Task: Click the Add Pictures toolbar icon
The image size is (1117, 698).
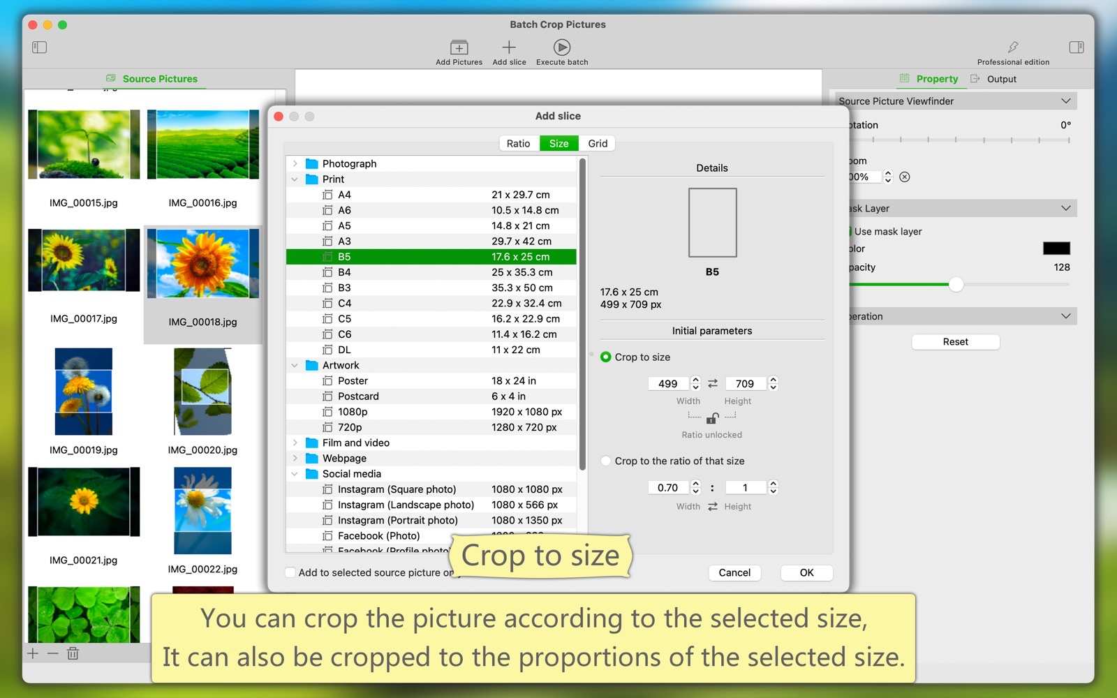Action: click(x=459, y=47)
